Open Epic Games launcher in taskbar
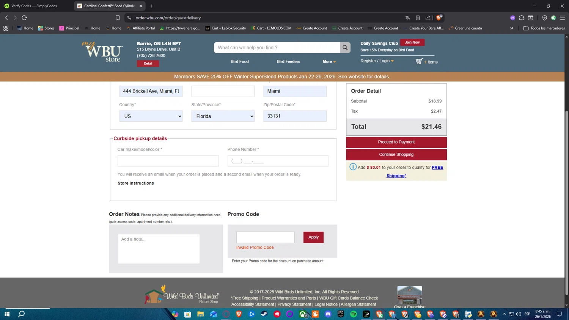Image resolution: width=569 pixels, height=320 pixels. [341, 314]
